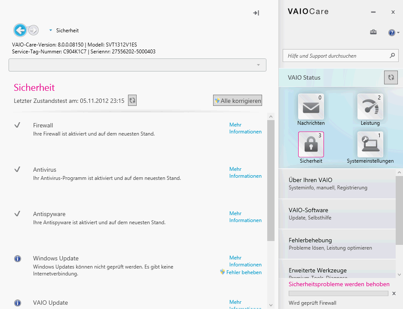Click the Antispyware heading text
403x309 pixels.
click(49, 214)
